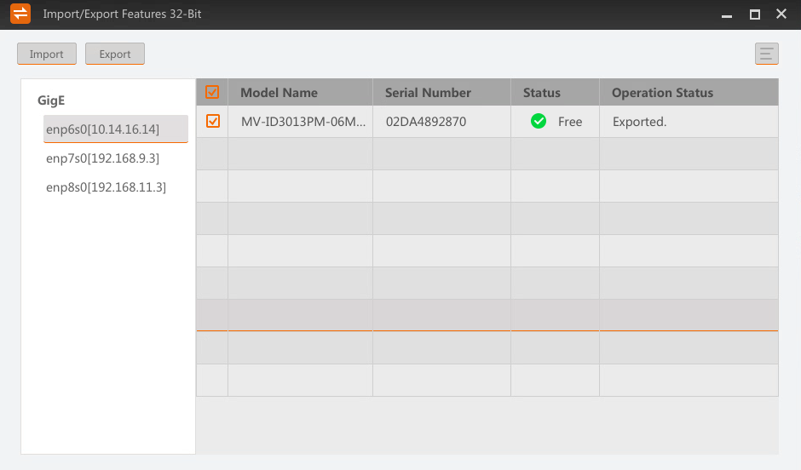Select network interface enp6s0[10.14.16.14]

[x=103, y=129]
